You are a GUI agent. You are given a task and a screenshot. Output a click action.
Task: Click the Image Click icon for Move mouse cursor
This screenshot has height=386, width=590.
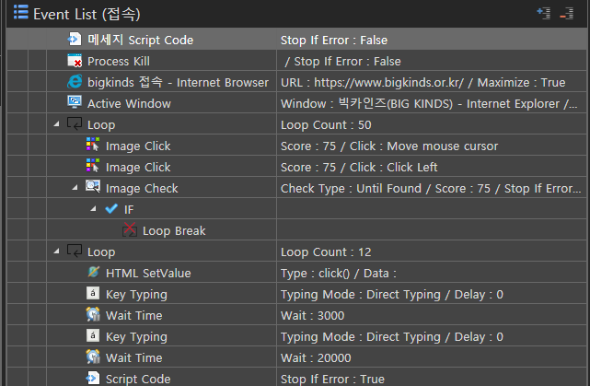[93, 145]
